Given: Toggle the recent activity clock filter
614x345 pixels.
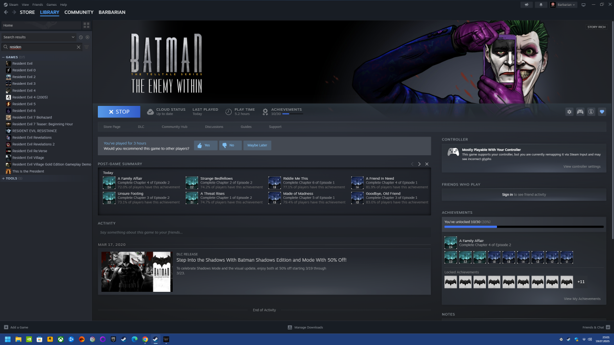Looking at the screenshot, I should (81, 37).
